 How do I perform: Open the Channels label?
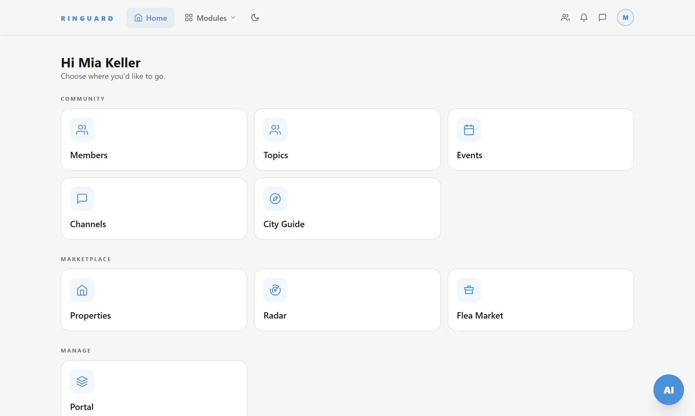pyautogui.click(x=88, y=224)
